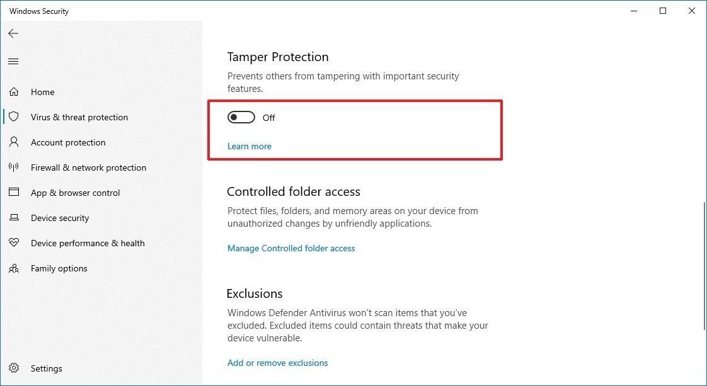Image resolution: width=707 pixels, height=386 pixels.
Task: Select the Account protection shield icon
Action: click(x=14, y=142)
